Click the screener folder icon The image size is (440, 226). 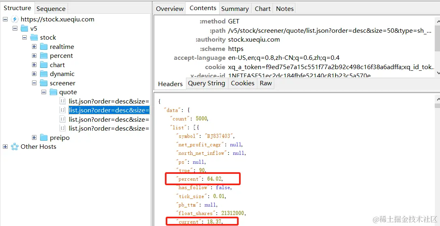(44, 83)
